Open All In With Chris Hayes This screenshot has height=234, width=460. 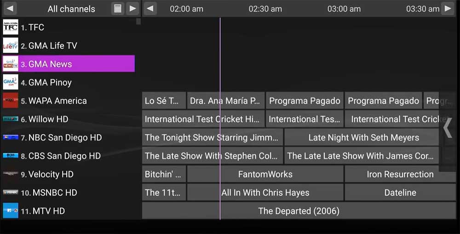(x=265, y=192)
